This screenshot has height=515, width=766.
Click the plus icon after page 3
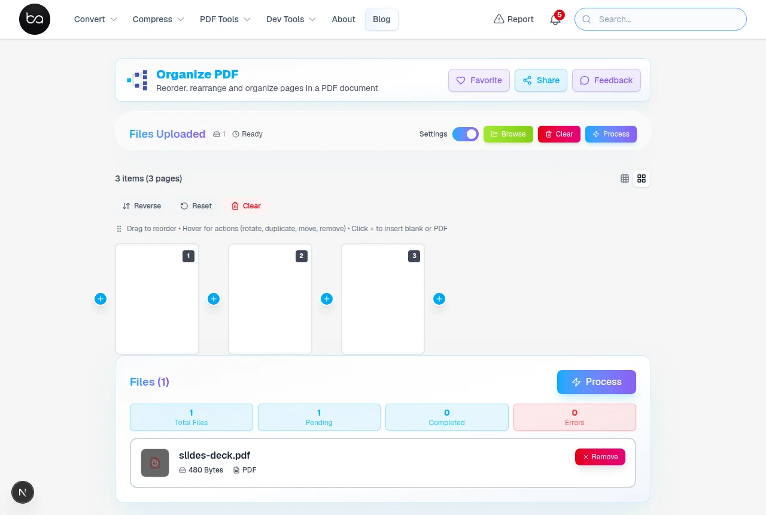pos(439,299)
